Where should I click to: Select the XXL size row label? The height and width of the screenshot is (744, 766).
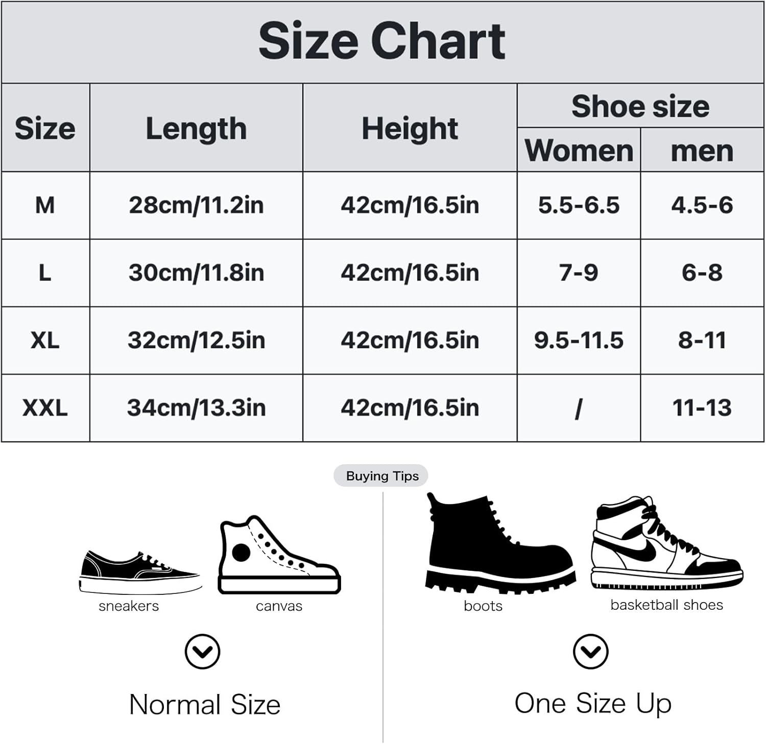click(x=45, y=408)
